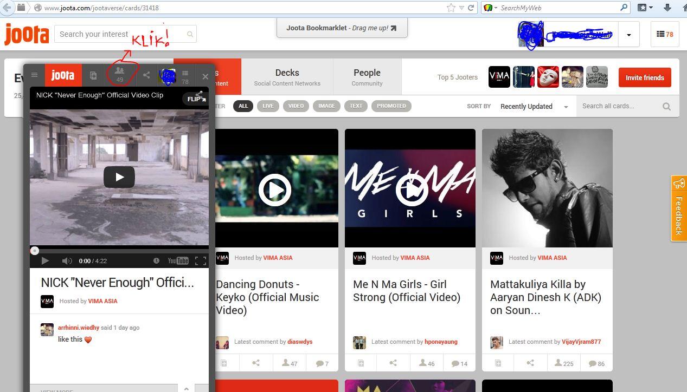Add Me N Ma Girls card to deck
The image size is (687, 392).
coord(361,363)
